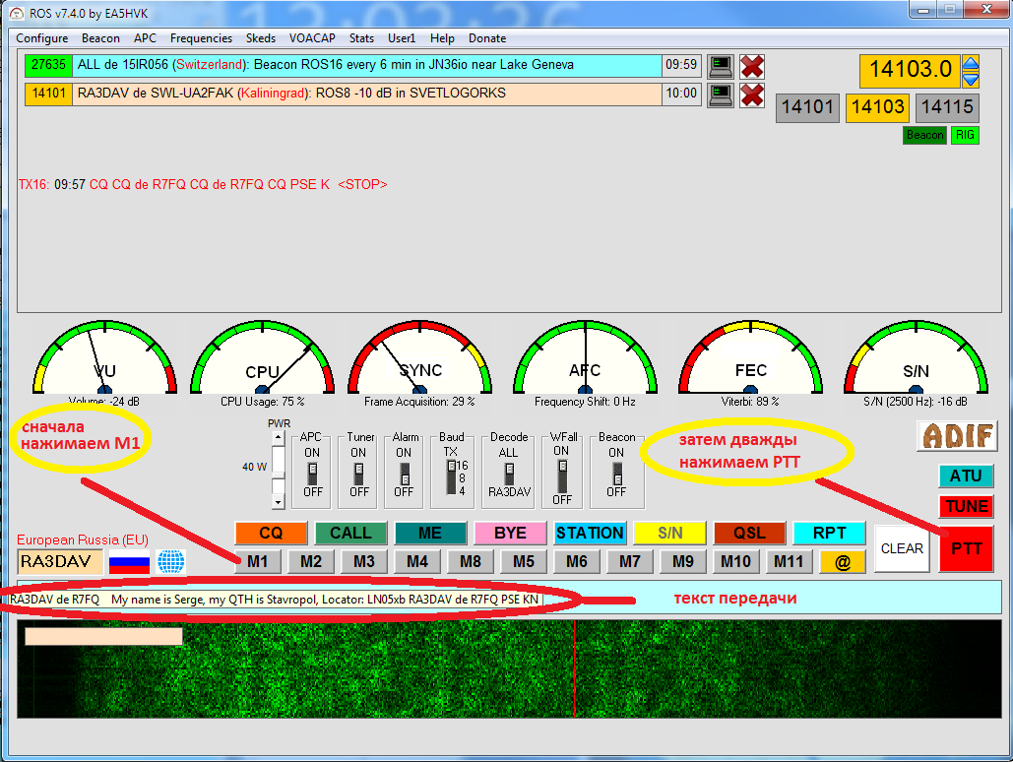
Task: Open the VOACAP menu
Action: point(312,38)
